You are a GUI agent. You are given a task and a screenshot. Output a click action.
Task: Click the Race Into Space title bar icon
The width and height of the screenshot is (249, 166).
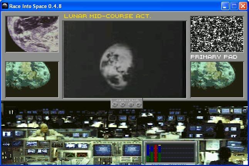tap(5, 6)
